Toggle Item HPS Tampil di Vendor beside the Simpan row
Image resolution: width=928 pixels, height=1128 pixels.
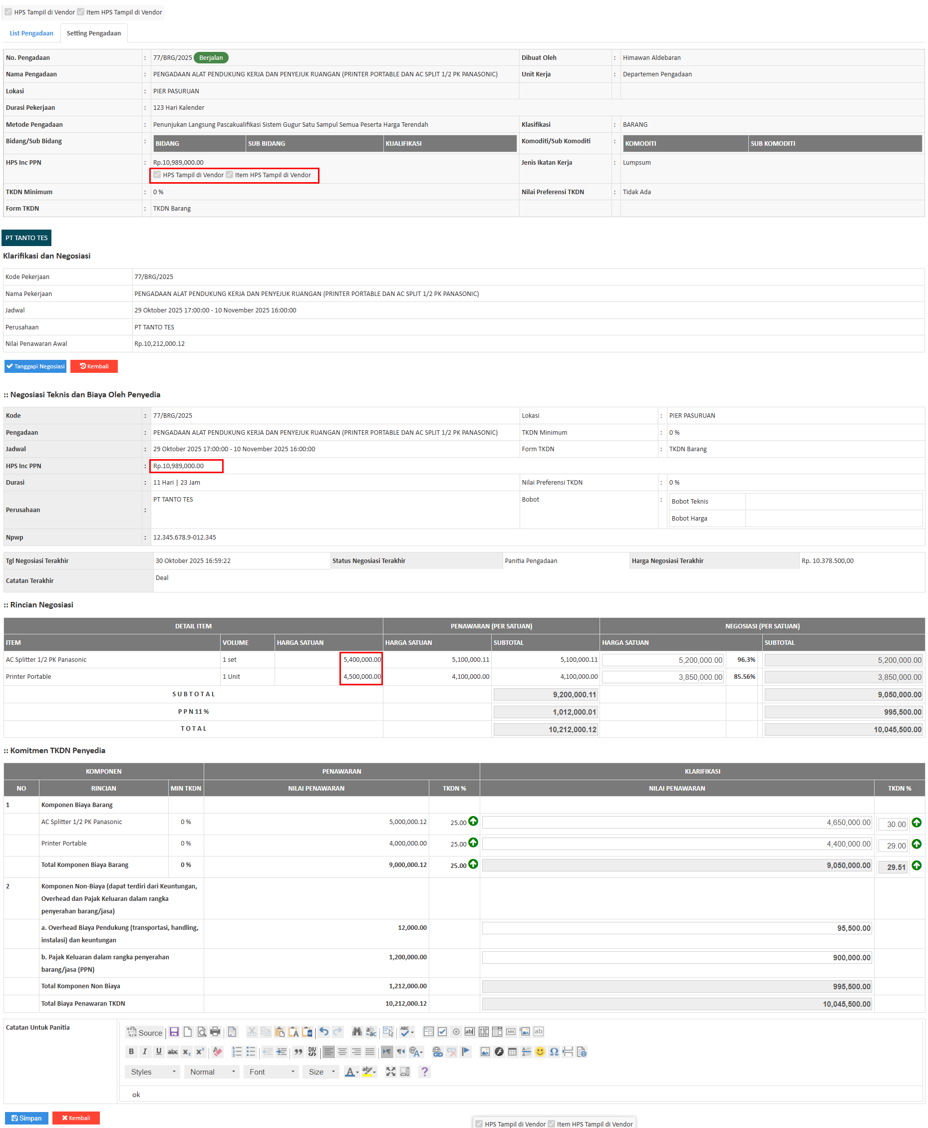pyautogui.click(x=551, y=1124)
